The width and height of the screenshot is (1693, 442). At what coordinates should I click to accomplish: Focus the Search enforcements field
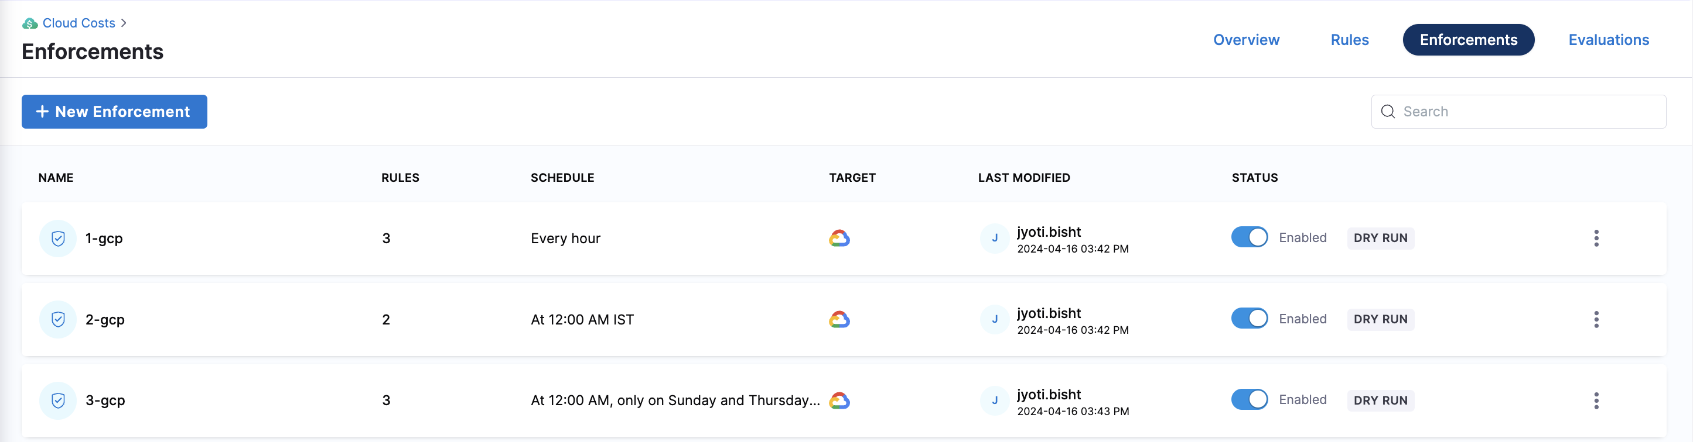1525,112
